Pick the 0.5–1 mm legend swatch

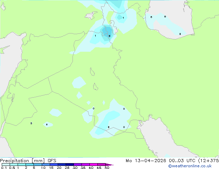click(x=14, y=165)
